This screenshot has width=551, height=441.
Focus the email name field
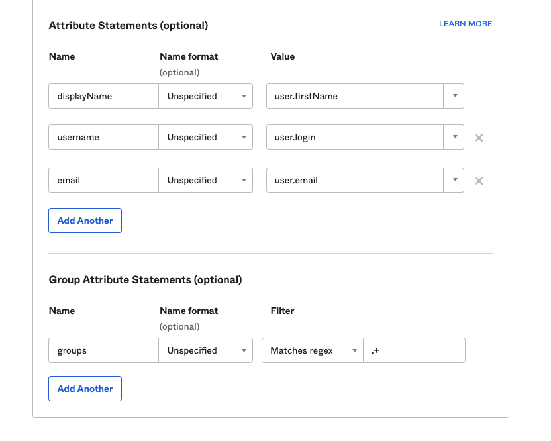(x=103, y=180)
